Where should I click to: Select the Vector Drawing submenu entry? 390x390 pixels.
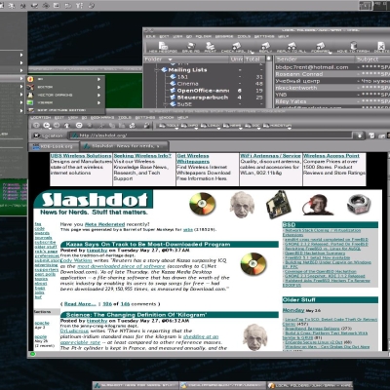pos(65,95)
